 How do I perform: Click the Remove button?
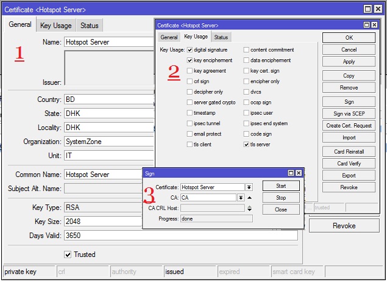click(x=349, y=88)
